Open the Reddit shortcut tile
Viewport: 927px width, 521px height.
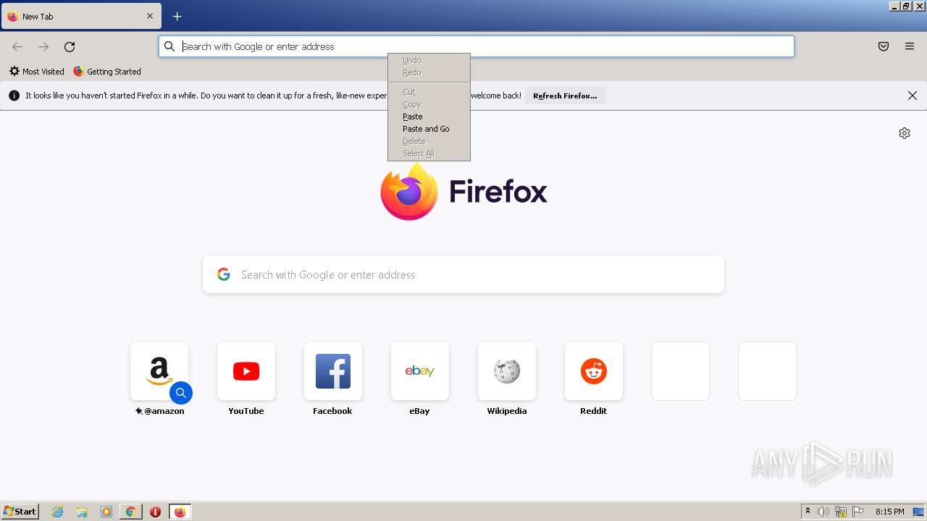pos(594,371)
